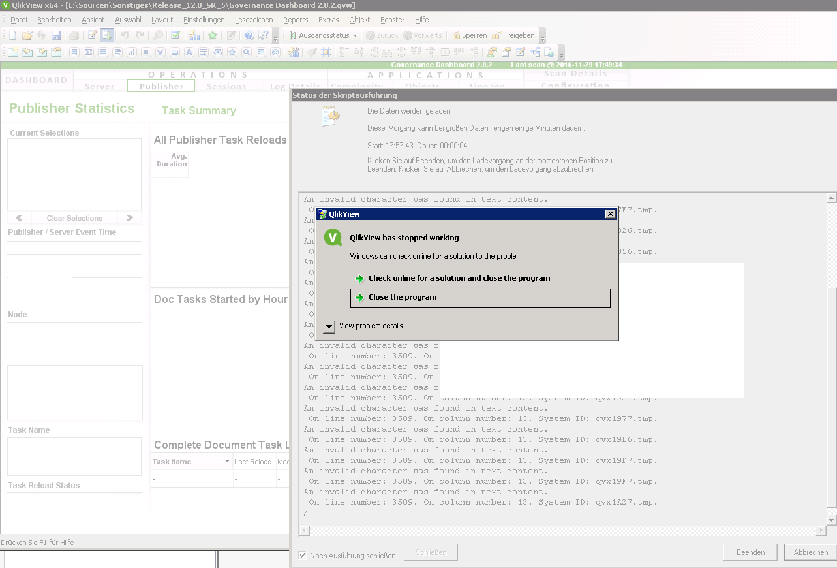Expand View problem details

tap(329, 326)
